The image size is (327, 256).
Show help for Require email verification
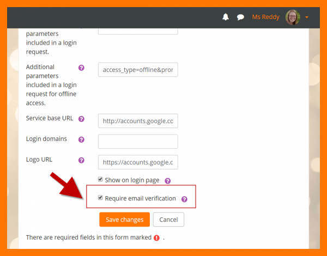tap(184, 199)
